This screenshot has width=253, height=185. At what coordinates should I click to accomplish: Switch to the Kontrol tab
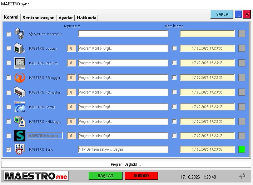(11, 17)
